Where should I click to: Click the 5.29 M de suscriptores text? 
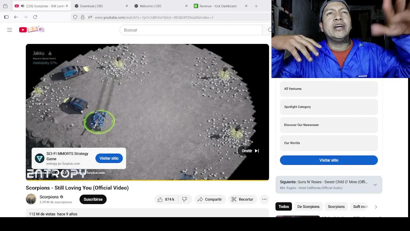[x=56, y=202]
